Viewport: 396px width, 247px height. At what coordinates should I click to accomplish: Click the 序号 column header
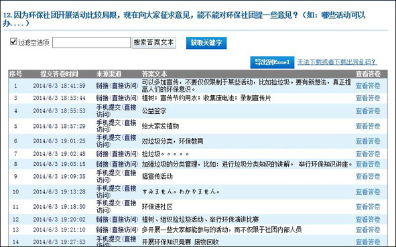click(15, 74)
